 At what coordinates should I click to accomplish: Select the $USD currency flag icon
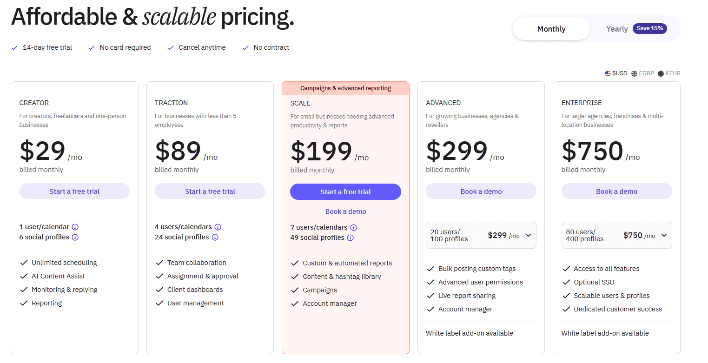pos(608,73)
